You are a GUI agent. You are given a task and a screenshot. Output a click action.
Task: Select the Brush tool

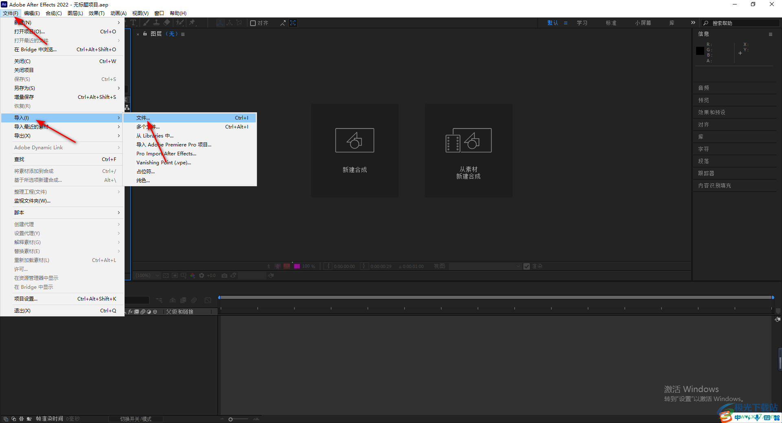pos(146,23)
